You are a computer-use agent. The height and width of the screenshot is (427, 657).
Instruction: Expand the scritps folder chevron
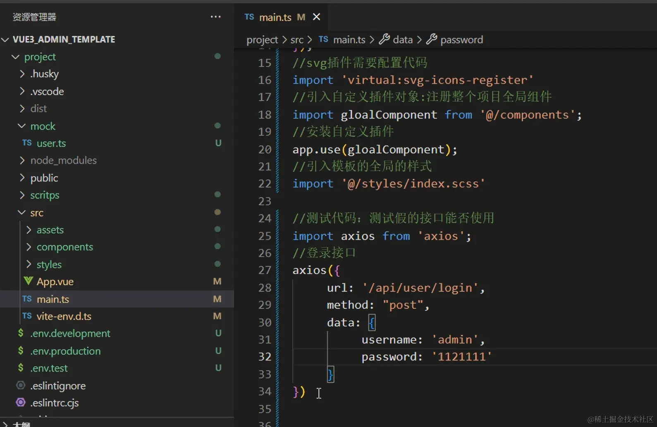click(x=22, y=195)
